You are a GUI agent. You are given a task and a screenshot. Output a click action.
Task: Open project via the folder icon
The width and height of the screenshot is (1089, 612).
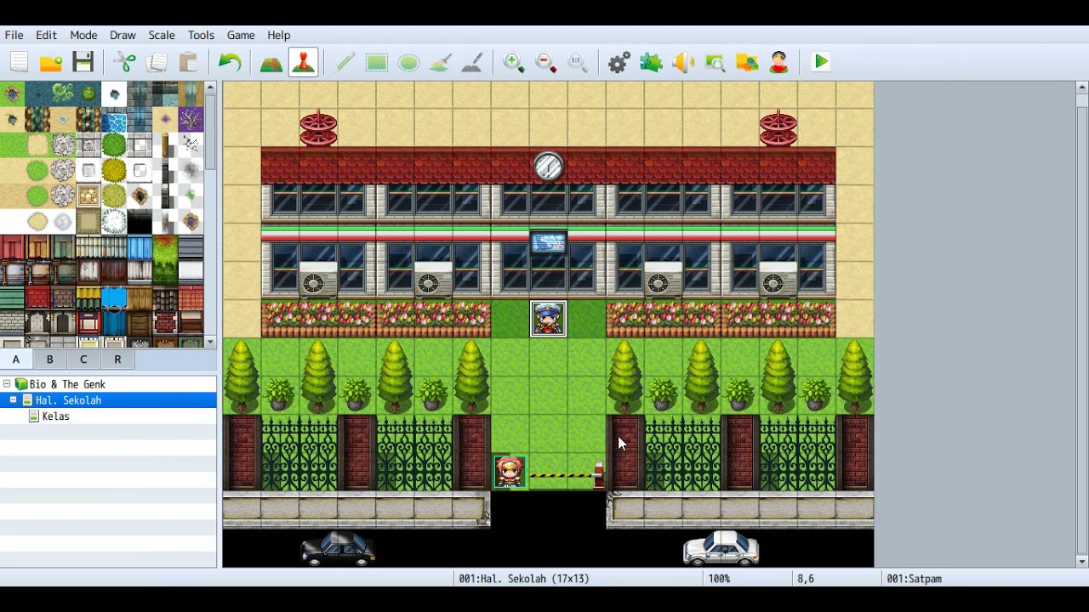coord(51,62)
